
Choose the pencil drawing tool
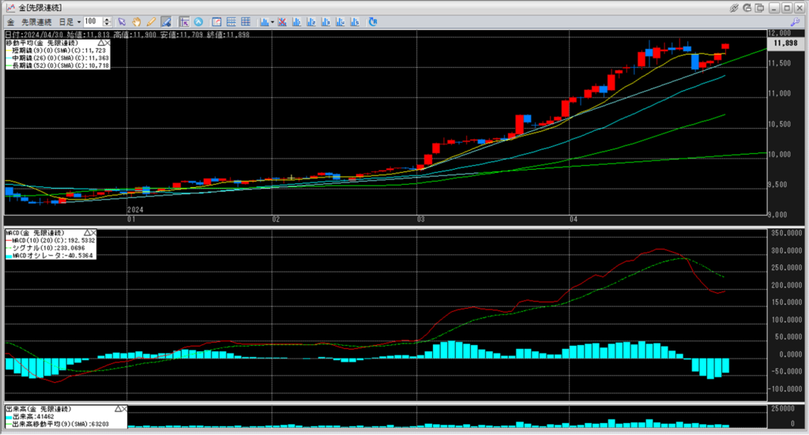pyautogui.click(x=150, y=21)
